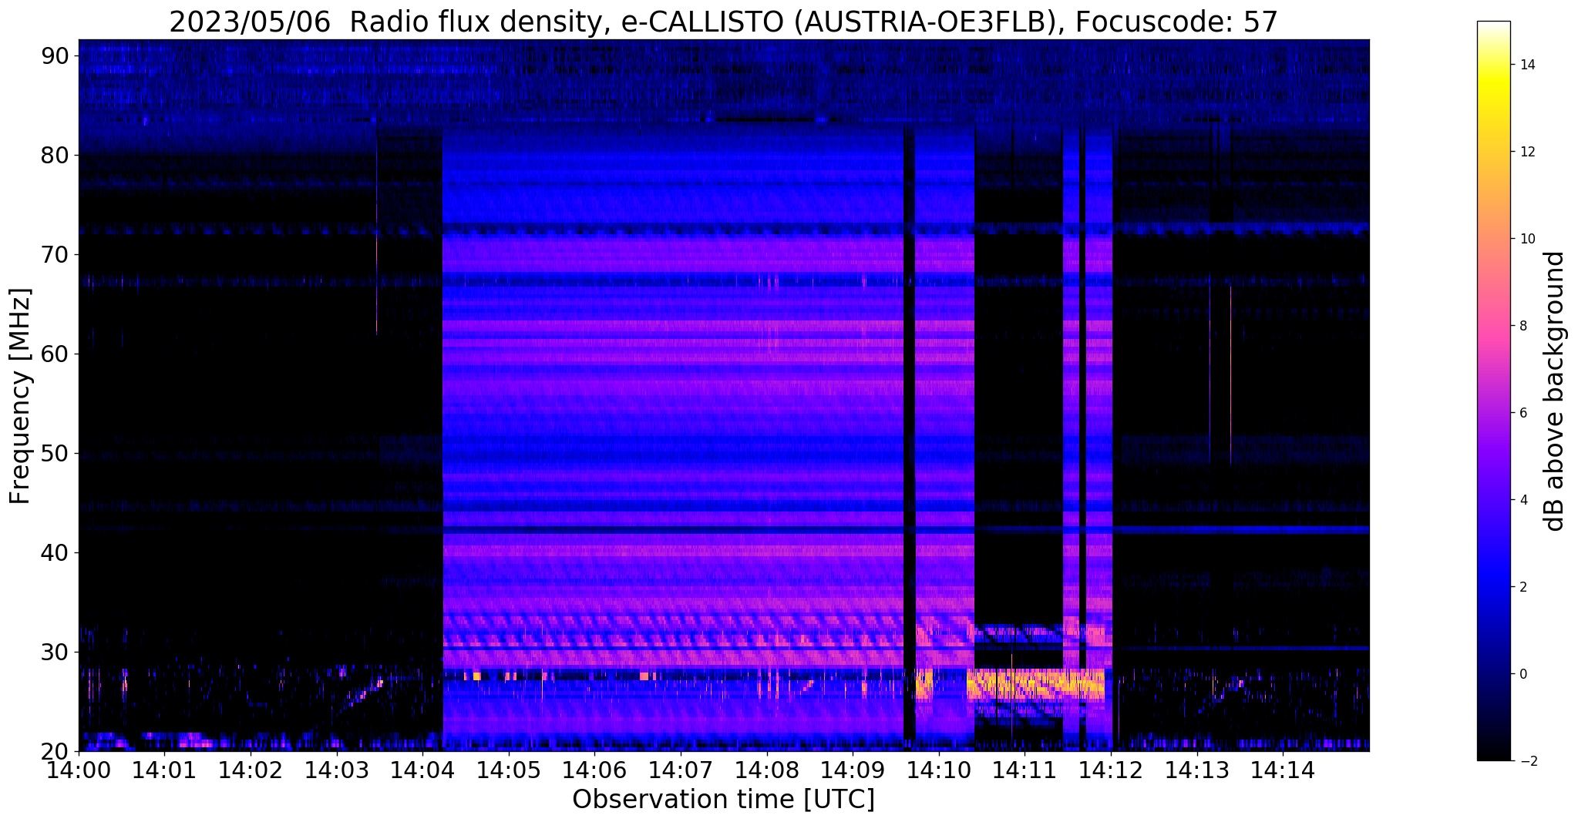Click the 'Frequency [MHz]' y-axis label
The width and height of the screenshot is (1578, 822).
(x=20, y=396)
